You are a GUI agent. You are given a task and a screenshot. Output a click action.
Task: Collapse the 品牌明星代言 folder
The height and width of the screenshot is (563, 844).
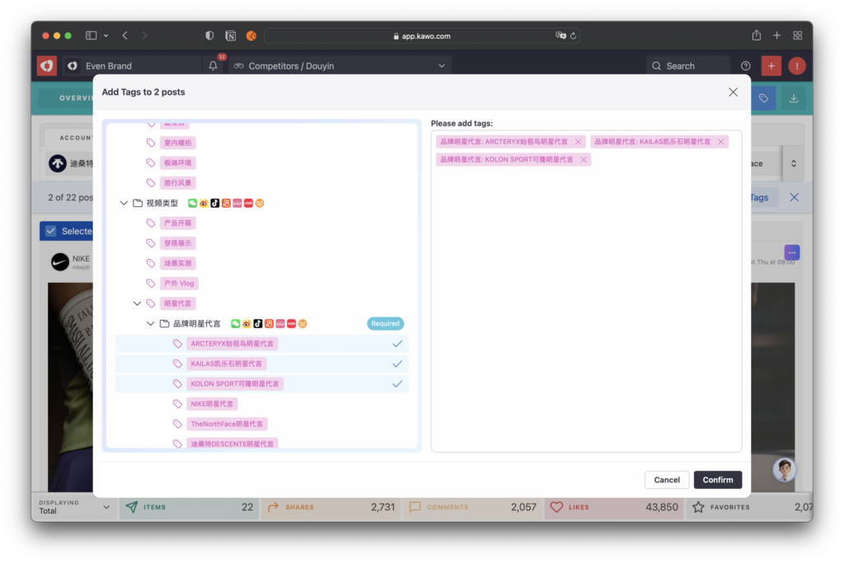click(151, 324)
